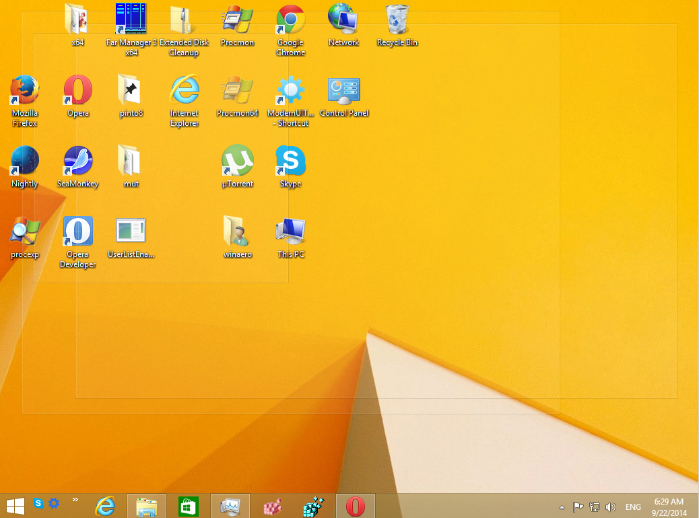
Task: Open Windows Store from taskbar
Action: tap(188, 506)
